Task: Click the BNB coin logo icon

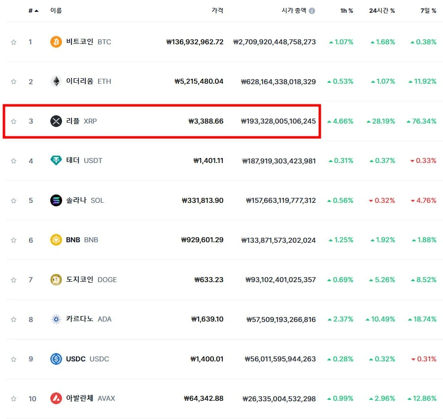Action: coord(56,240)
